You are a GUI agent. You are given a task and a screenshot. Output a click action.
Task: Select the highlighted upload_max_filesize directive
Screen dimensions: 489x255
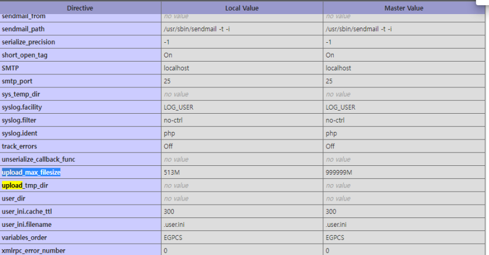pos(31,172)
